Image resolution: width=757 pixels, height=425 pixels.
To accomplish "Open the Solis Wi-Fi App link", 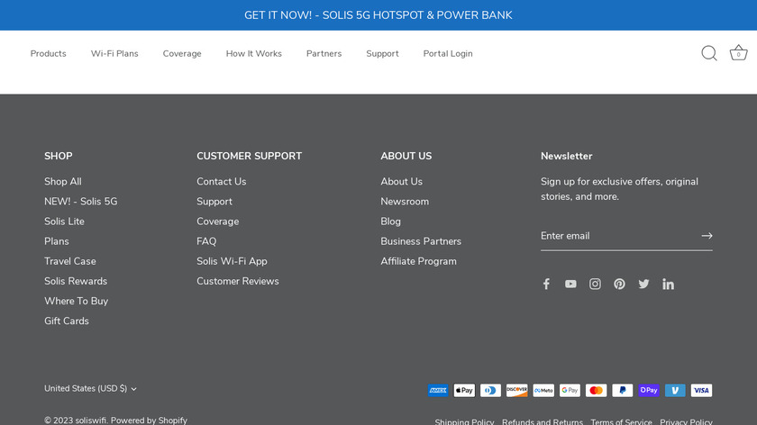I will point(232,261).
